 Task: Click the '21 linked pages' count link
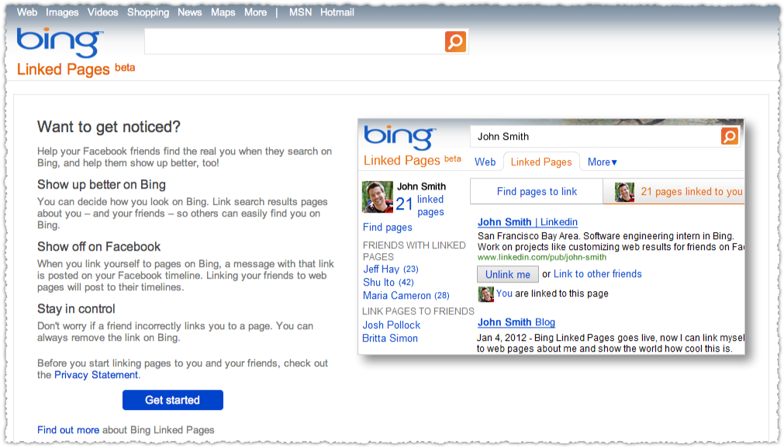[420, 205]
